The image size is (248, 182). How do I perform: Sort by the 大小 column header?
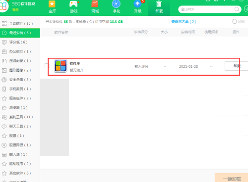(x=164, y=32)
